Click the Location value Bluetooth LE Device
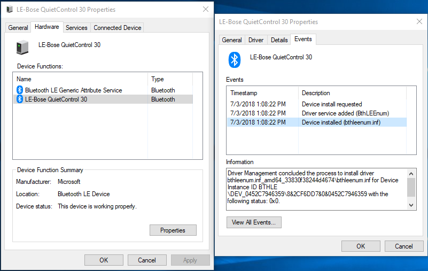This screenshot has height=271, width=428. (83, 194)
